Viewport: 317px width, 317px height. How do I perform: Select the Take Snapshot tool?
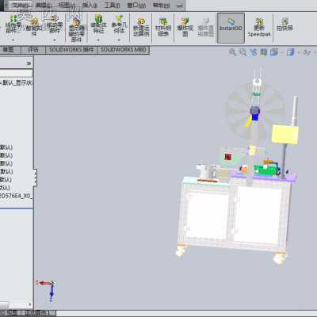[285, 25]
